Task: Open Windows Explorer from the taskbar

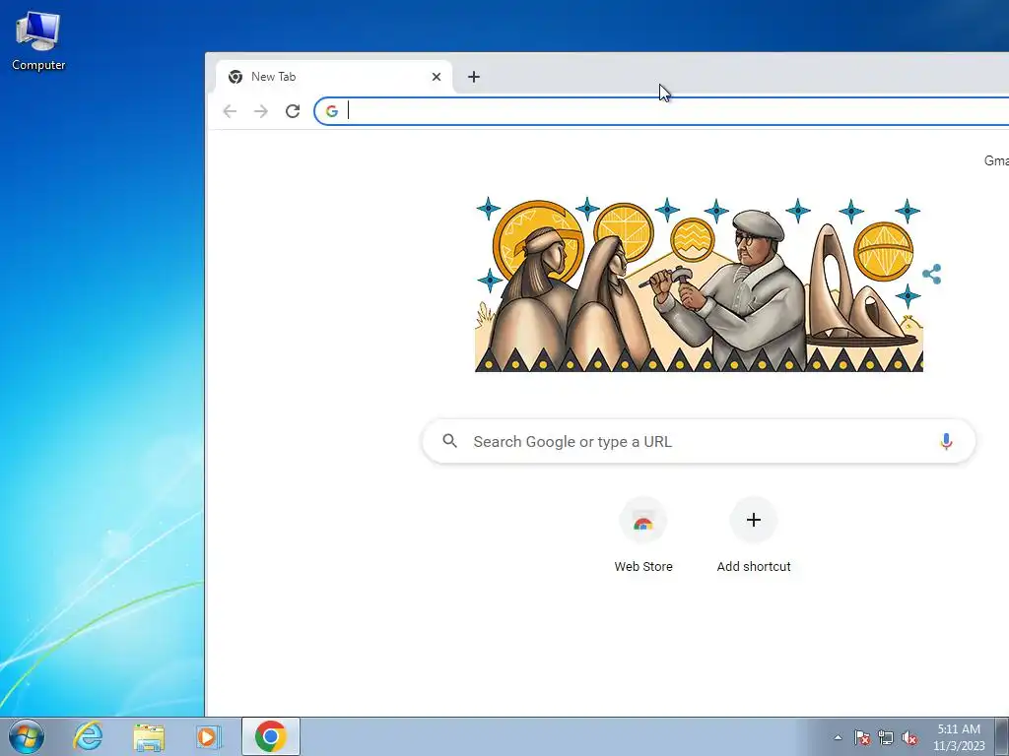Action: coord(149,736)
